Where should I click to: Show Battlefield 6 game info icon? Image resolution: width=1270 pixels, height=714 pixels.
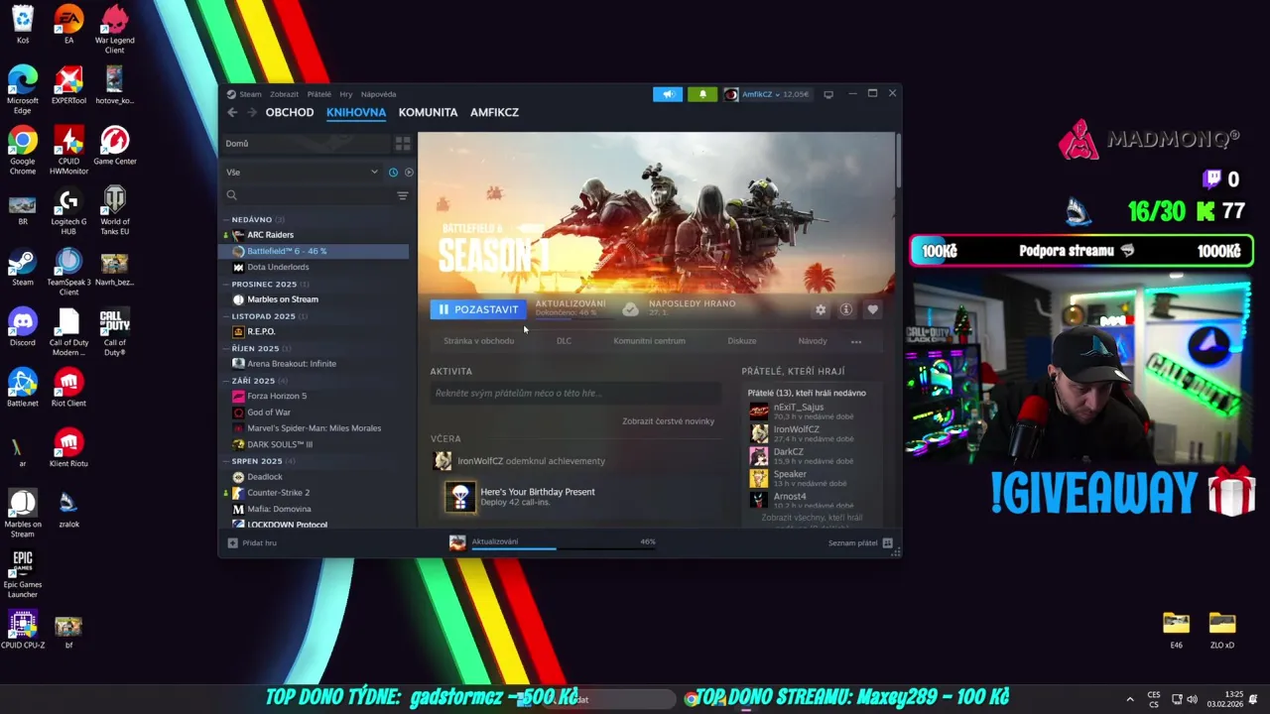click(846, 309)
